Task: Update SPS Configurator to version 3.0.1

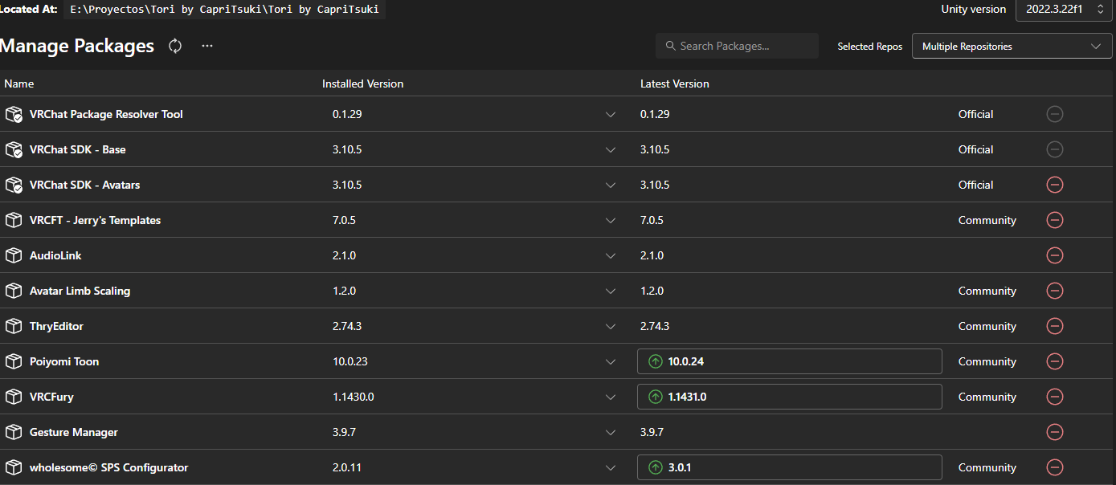Action: point(789,467)
